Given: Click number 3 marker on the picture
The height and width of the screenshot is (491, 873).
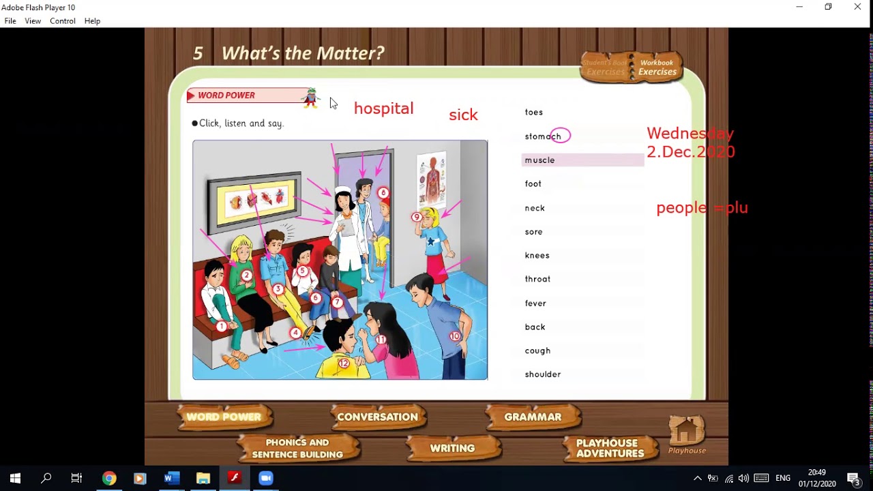Looking at the screenshot, I should point(278,290).
